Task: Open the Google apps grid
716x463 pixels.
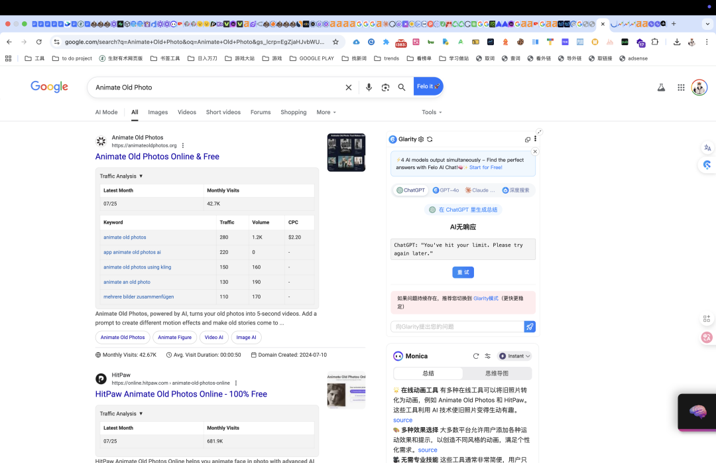Action: tap(681, 88)
